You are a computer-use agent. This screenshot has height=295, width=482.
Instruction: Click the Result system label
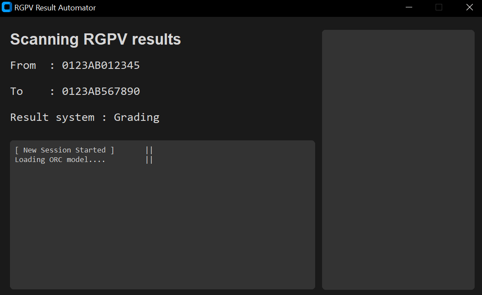[52, 117]
